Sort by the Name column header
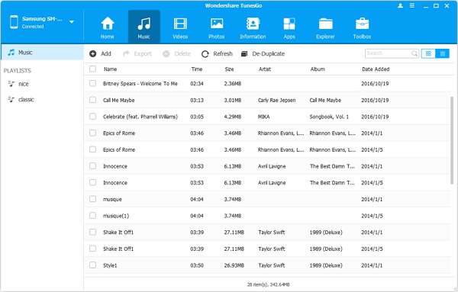Viewport: 458px width, 292px height. pos(111,69)
